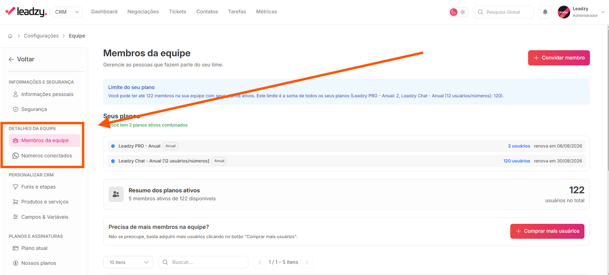This screenshot has height=275, width=609.
Task: Open the Contatos menu
Action: tap(207, 12)
